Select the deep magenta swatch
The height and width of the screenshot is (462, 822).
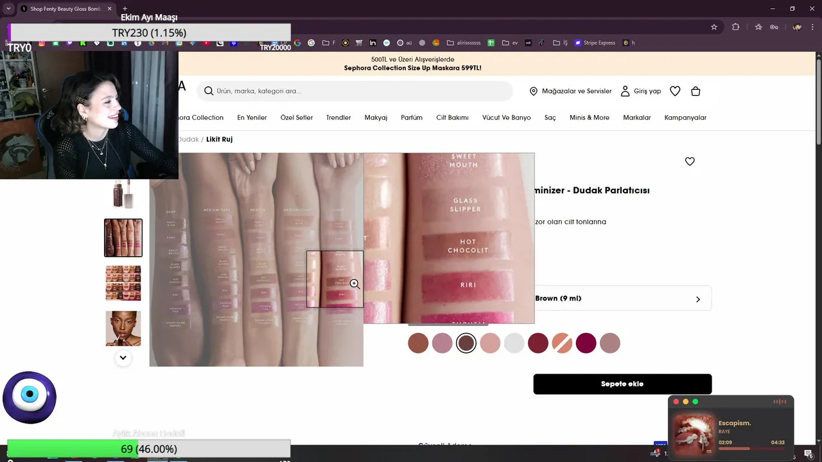pyautogui.click(x=586, y=343)
